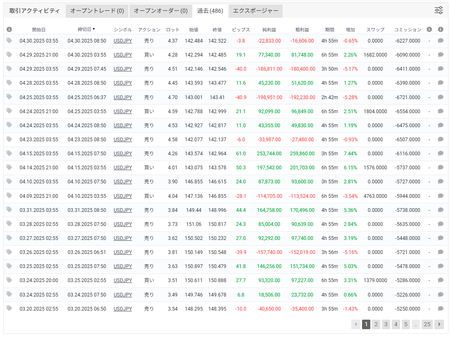Click the last info icon in header row
The image size is (451, 337).
[440, 29]
